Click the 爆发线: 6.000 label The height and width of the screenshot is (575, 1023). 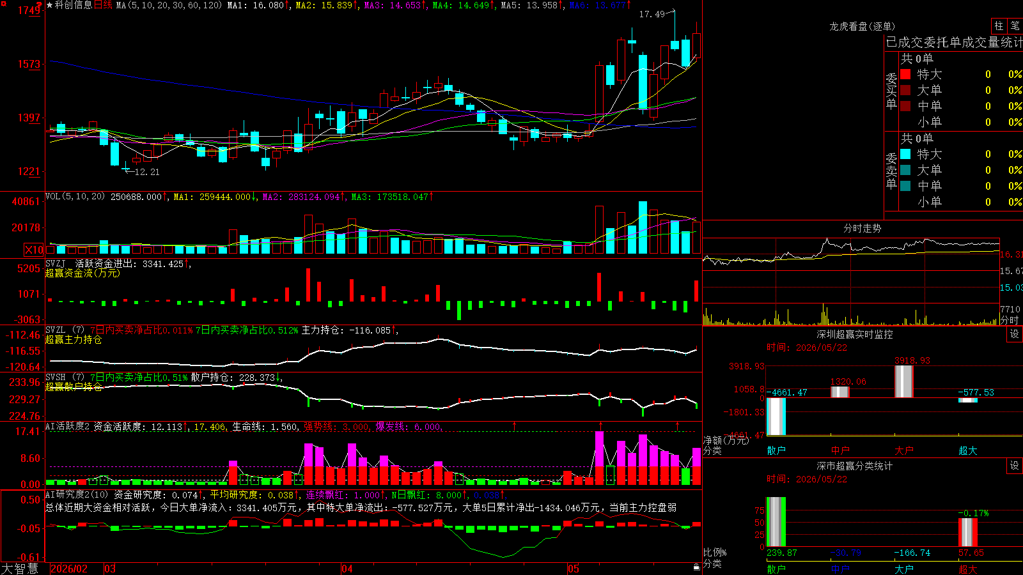[407, 426]
